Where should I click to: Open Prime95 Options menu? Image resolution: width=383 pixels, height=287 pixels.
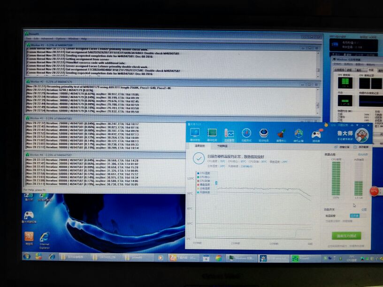coord(61,38)
